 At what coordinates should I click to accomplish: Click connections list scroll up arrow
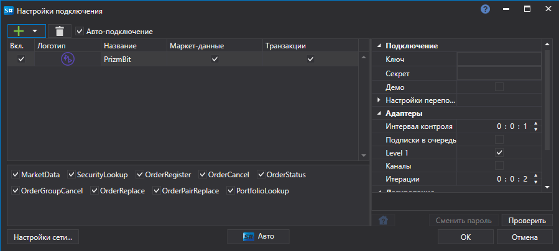364,57
